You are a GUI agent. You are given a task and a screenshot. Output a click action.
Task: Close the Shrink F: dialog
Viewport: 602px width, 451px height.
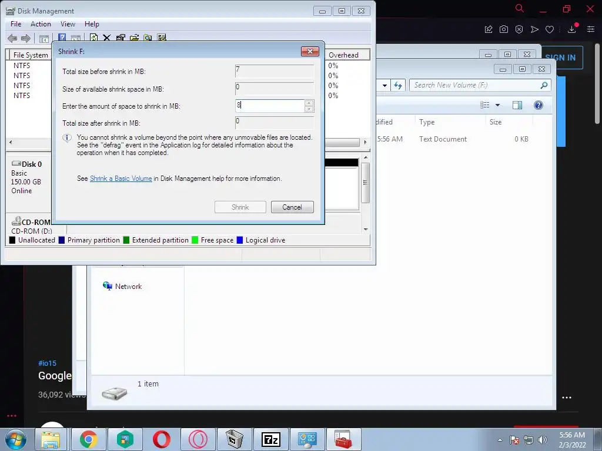310,52
